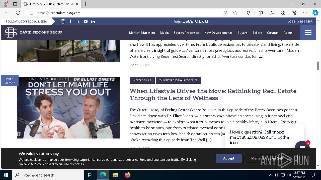Screen dimensions: 321x180
Task: Open the When Lifestyle Drives the Move article
Action: pos(213,94)
